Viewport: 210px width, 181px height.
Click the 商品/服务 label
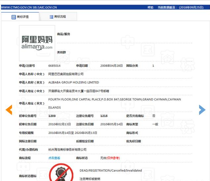tap(63, 34)
